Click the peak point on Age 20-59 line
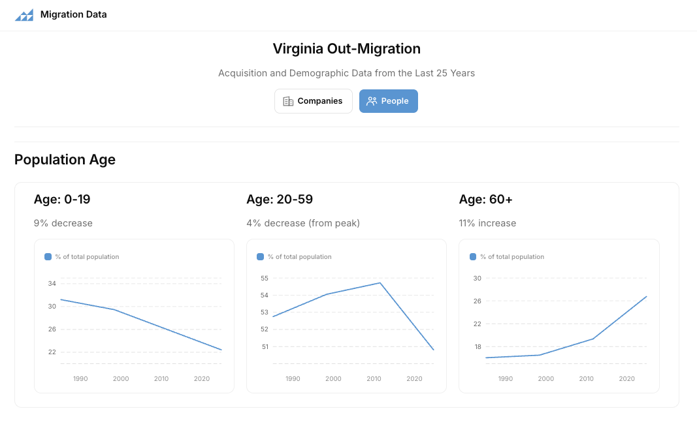The image size is (697, 441). (380, 283)
